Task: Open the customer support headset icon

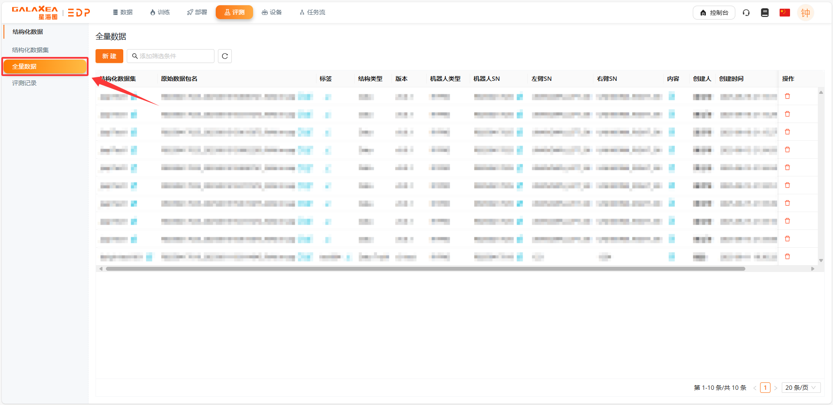Action: point(746,13)
